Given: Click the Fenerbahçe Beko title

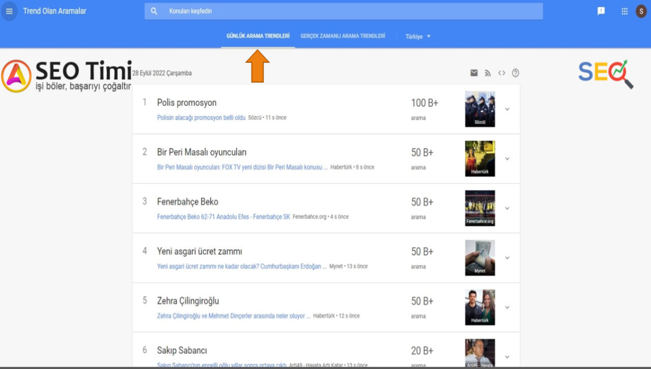Looking at the screenshot, I should (188, 201).
